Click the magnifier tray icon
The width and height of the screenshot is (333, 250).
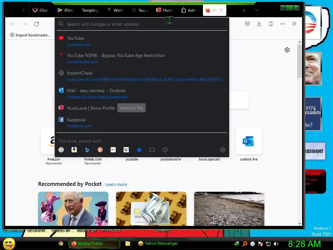245,244
